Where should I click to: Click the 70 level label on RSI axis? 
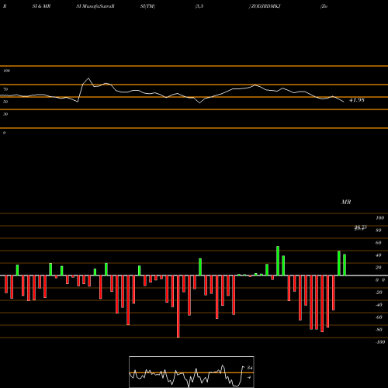click(x=5, y=89)
